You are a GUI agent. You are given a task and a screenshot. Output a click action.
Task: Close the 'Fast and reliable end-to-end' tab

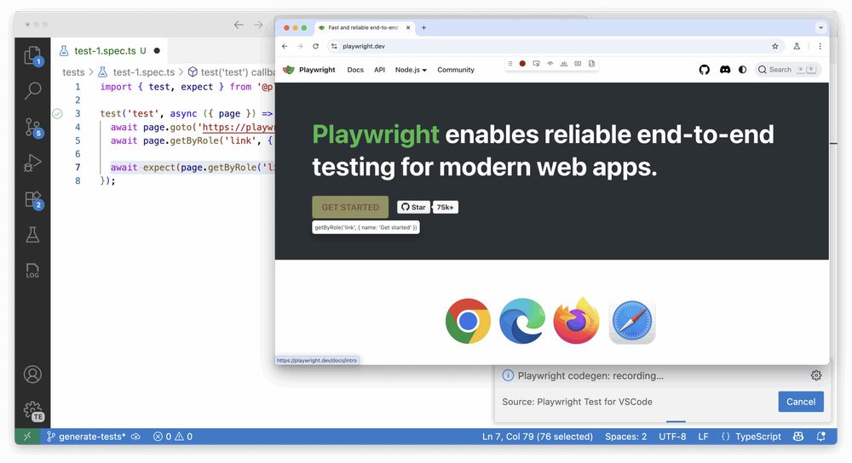[408, 28]
